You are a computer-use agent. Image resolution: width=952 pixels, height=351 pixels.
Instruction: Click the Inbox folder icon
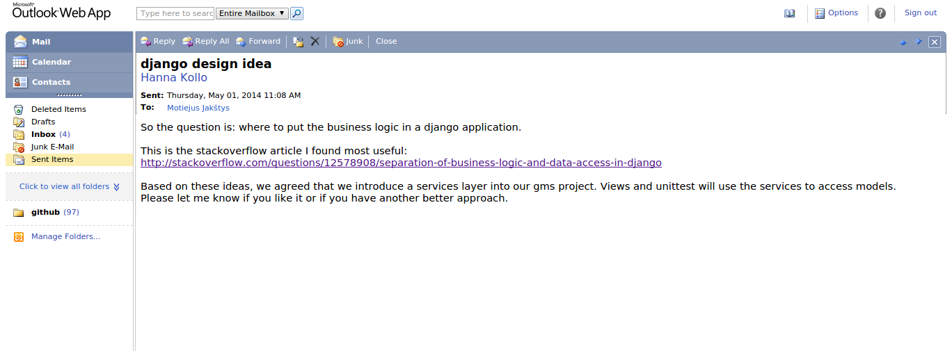pyautogui.click(x=19, y=134)
